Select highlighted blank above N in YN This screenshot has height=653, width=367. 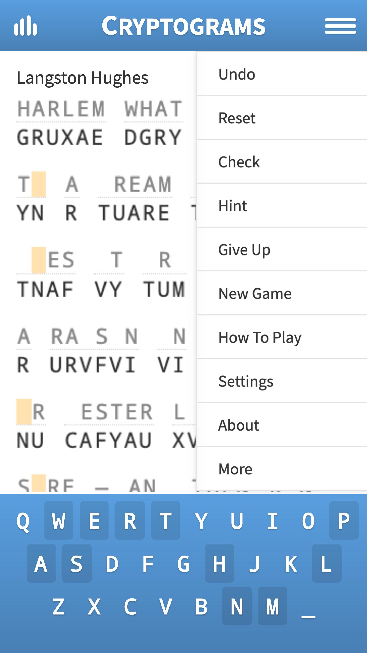[39, 184]
